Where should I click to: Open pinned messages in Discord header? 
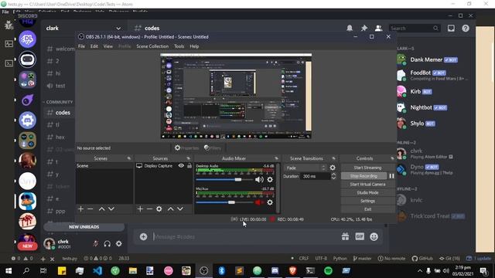pos(364,28)
